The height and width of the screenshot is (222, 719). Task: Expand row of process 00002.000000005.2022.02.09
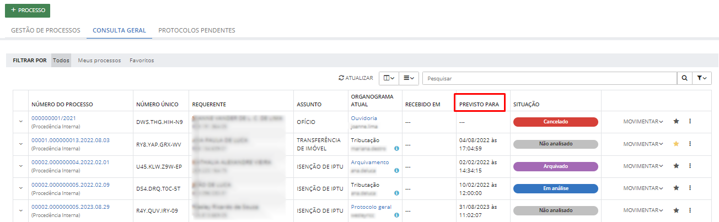coord(21,188)
